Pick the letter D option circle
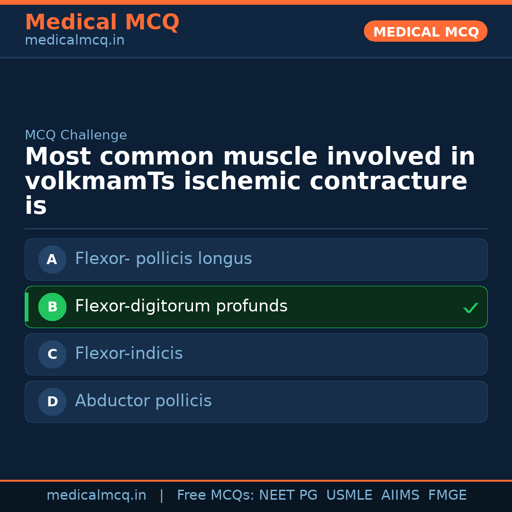 pyautogui.click(x=52, y=402)
